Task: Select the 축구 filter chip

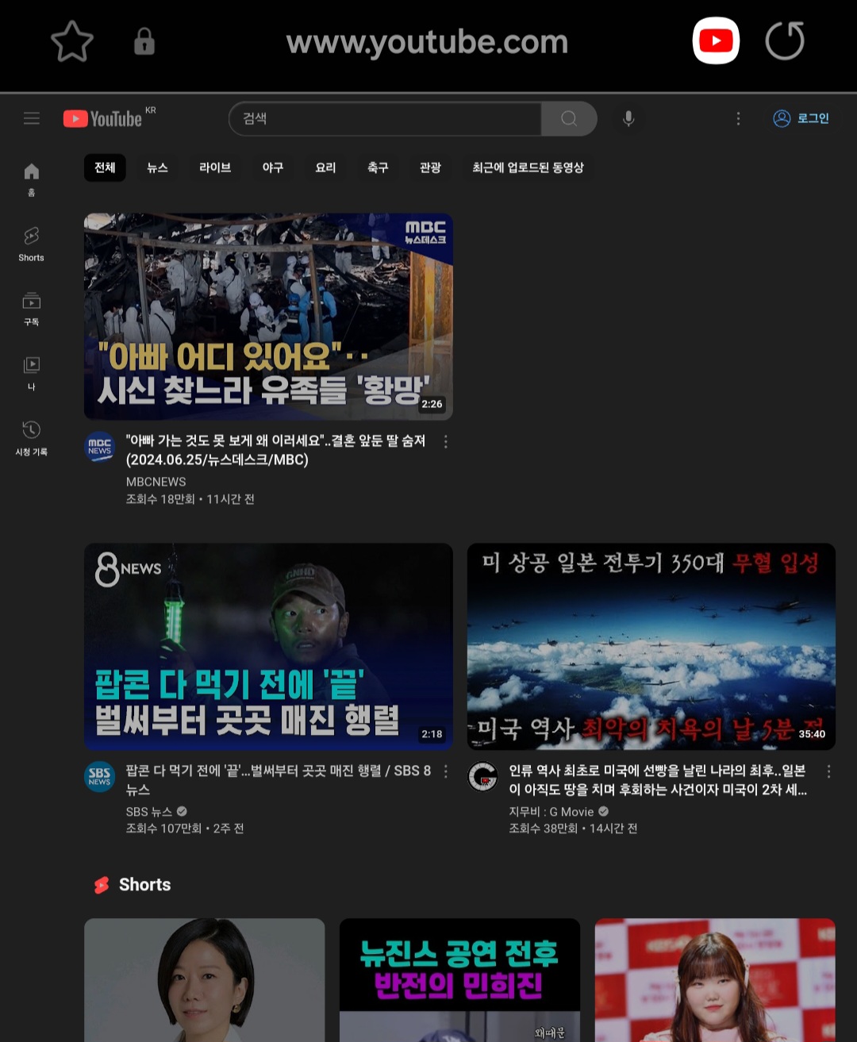Action: pyautogui.click(x=378, y=167)
